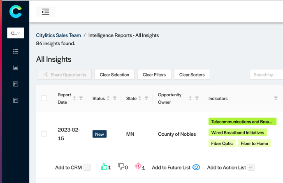Open the team selector dropdown in sidebar
Viewport: 283px width, 183px height.
click(x=16, y=33)
